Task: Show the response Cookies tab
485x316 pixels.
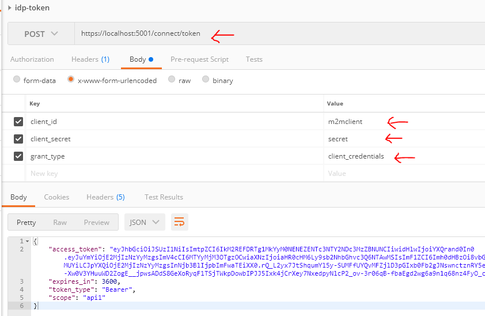Action: click(56, 197)
